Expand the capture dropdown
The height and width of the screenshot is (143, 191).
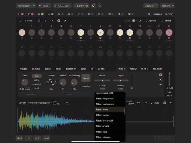pyautogui.click(x=151, y=6)
